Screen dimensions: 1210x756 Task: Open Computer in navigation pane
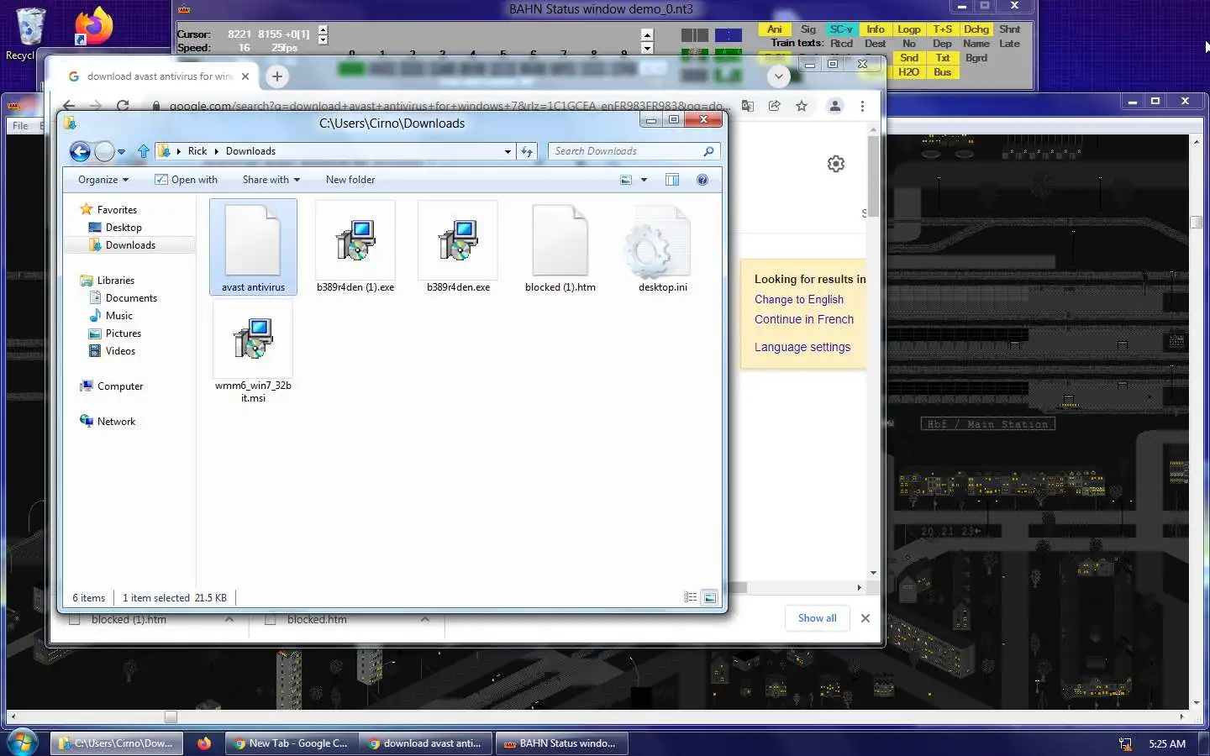point(120,386)
